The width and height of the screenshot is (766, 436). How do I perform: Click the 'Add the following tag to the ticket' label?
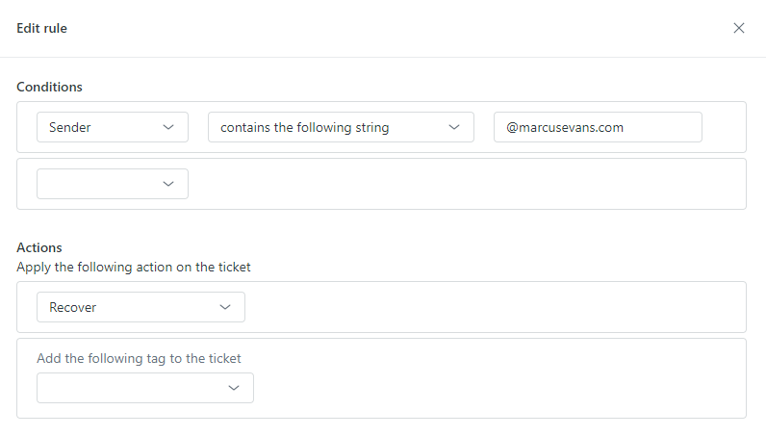click(x=139, y=358)
